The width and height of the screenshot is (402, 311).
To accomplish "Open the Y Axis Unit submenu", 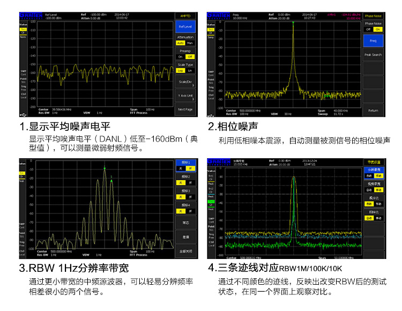I will pyautogui.click(x=185, y=96).
